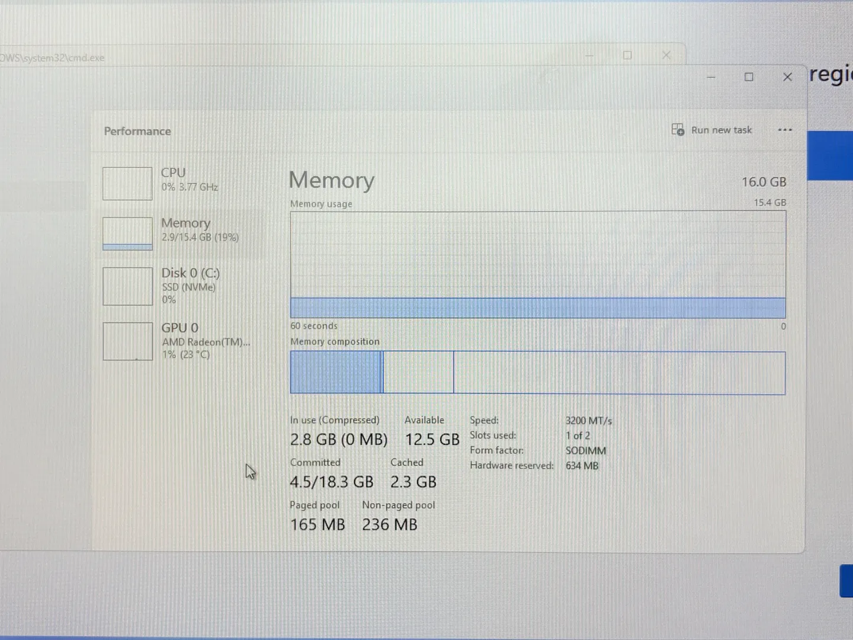Close the Task Manager window

point(787,77)
